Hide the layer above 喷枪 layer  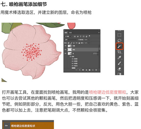pyautogui.click(x=66, y=46)
